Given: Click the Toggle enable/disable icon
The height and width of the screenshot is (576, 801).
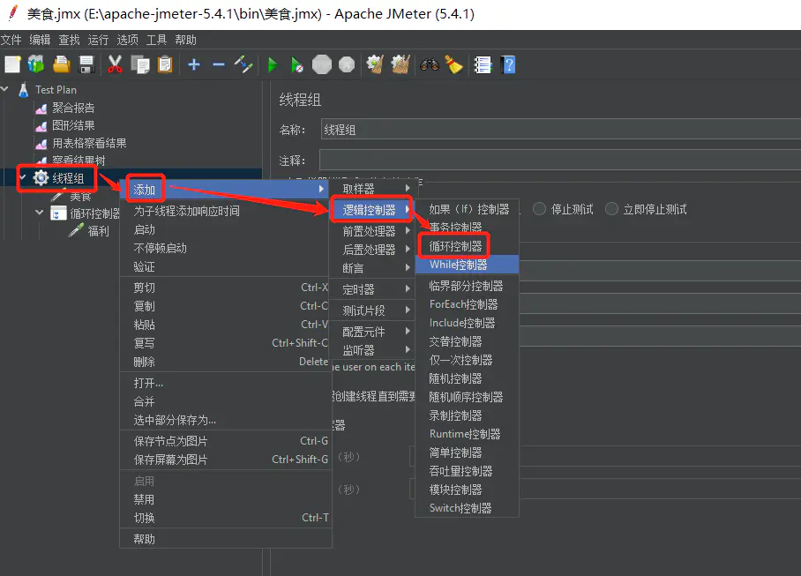Looking at the screenshot, I should tap(243, 64).
